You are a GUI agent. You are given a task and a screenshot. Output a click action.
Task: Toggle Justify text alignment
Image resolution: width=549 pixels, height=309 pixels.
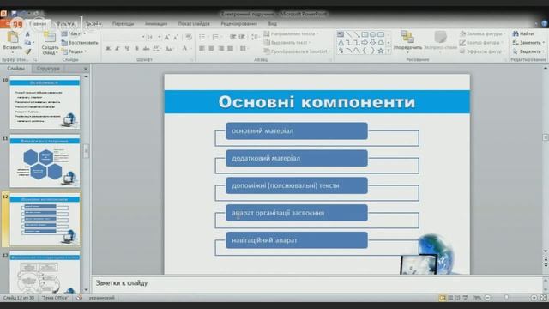[x=231, y=49]
